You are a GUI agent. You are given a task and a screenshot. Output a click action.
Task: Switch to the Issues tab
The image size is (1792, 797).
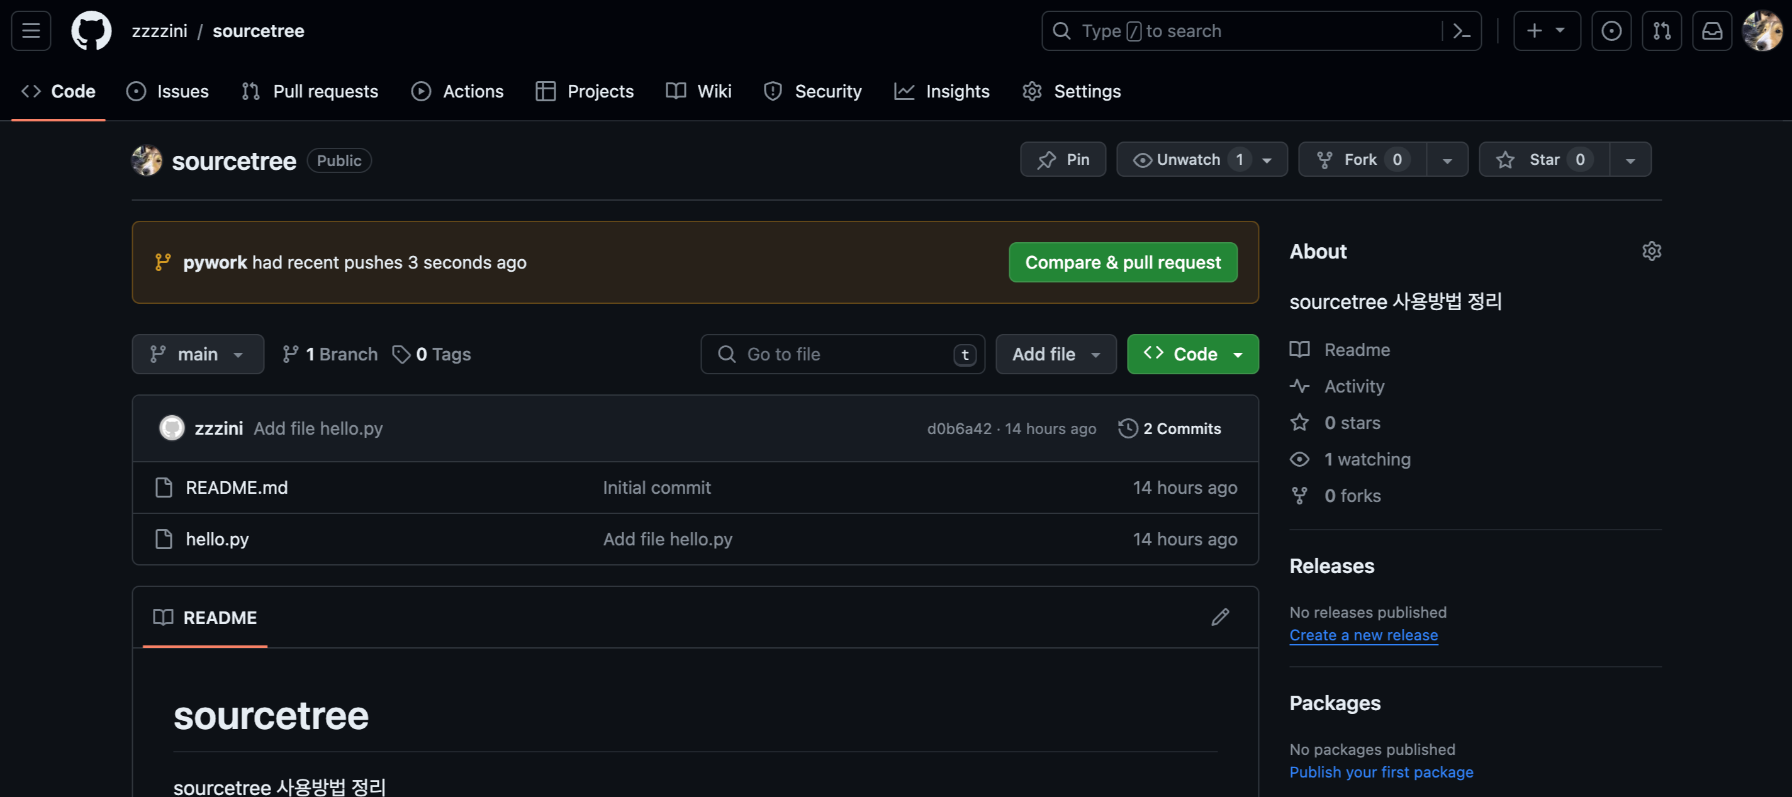tap(167, 91)
